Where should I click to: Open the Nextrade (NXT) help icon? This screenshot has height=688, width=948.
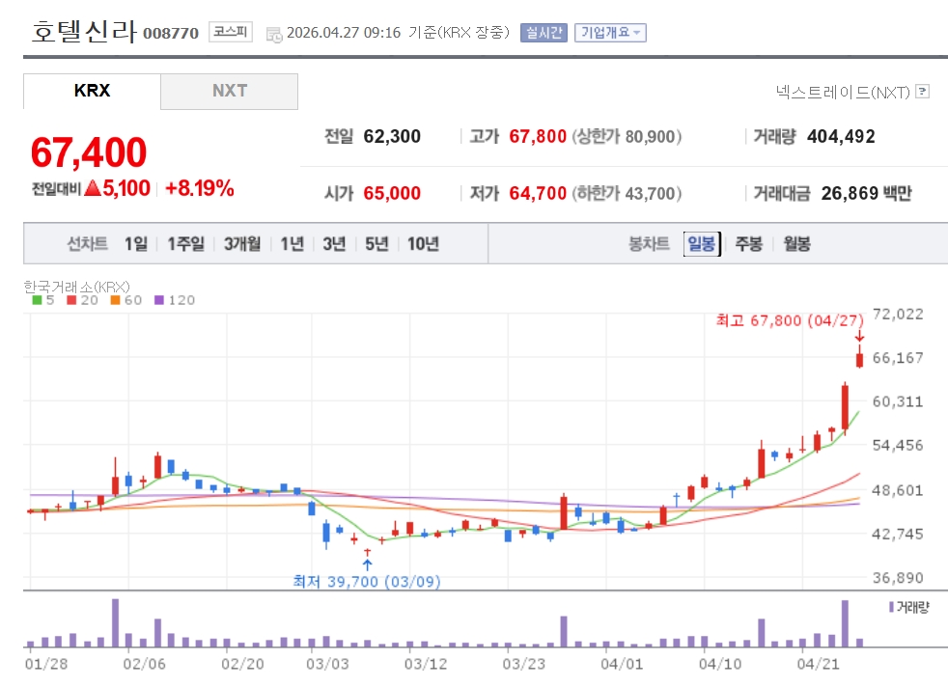point(922,92)
